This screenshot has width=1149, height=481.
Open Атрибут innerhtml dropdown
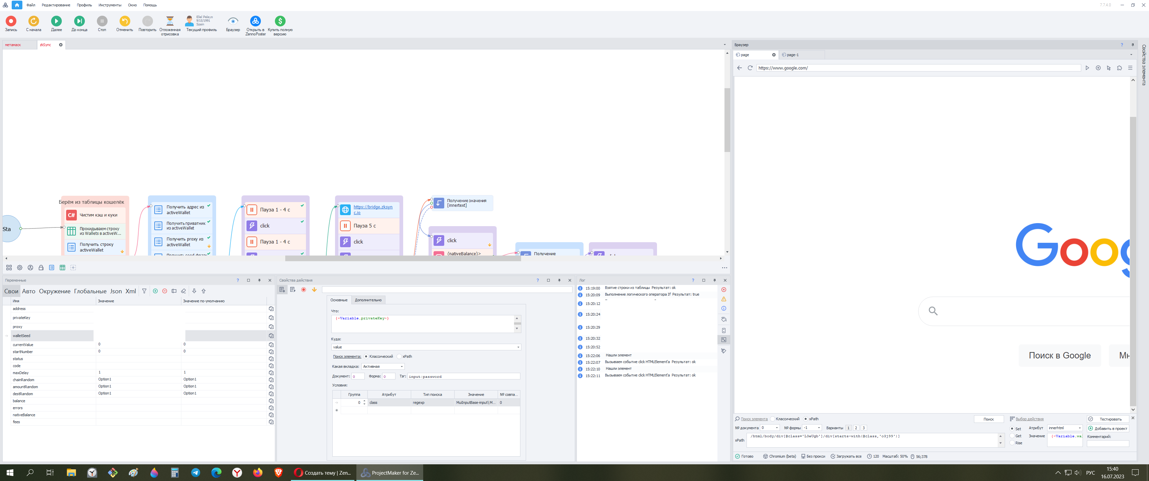coord(1080,428)
